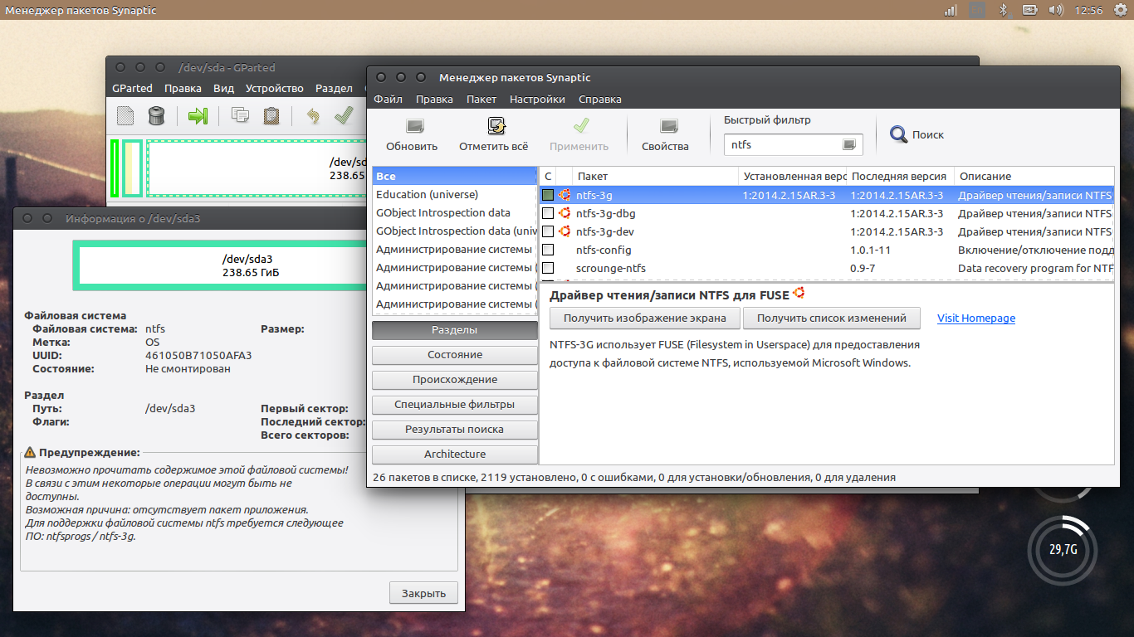
Task: Click GParted resize/move green arrow icon
Action: [x=198, y=115]
